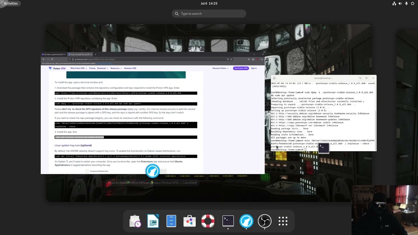Switch to Terminal from the dash
Image resolution: width=418 pixels, height=235 pixels.
tap(228, 221)
